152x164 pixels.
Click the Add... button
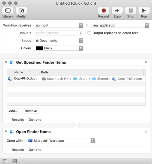(13, 111)
